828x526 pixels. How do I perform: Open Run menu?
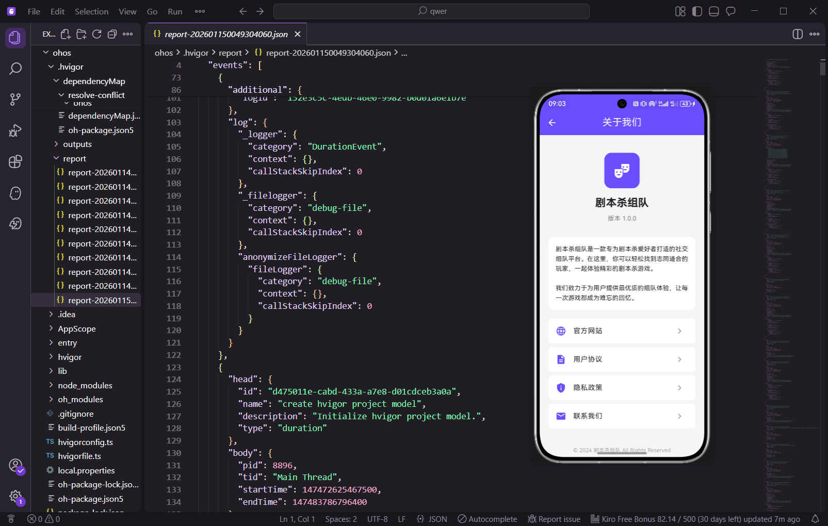(175, 11)
